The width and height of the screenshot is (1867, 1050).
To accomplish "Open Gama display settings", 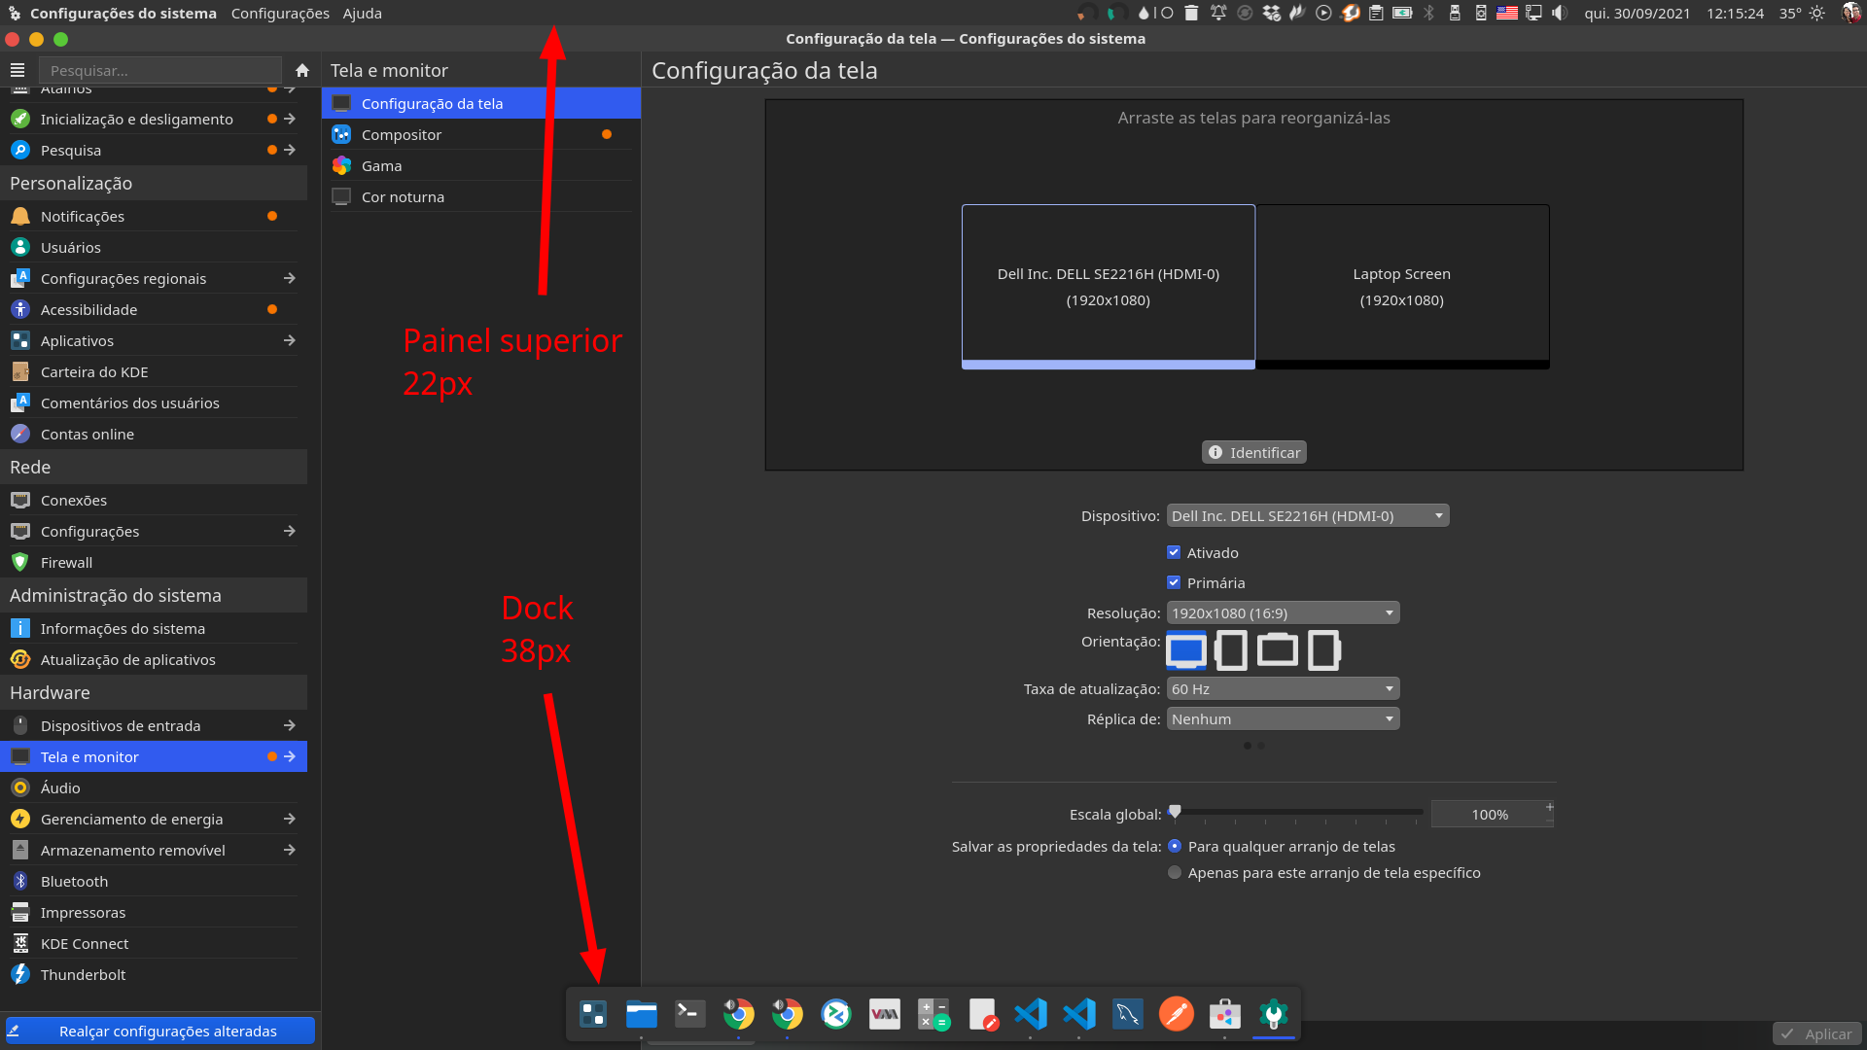I will (381, 164).
